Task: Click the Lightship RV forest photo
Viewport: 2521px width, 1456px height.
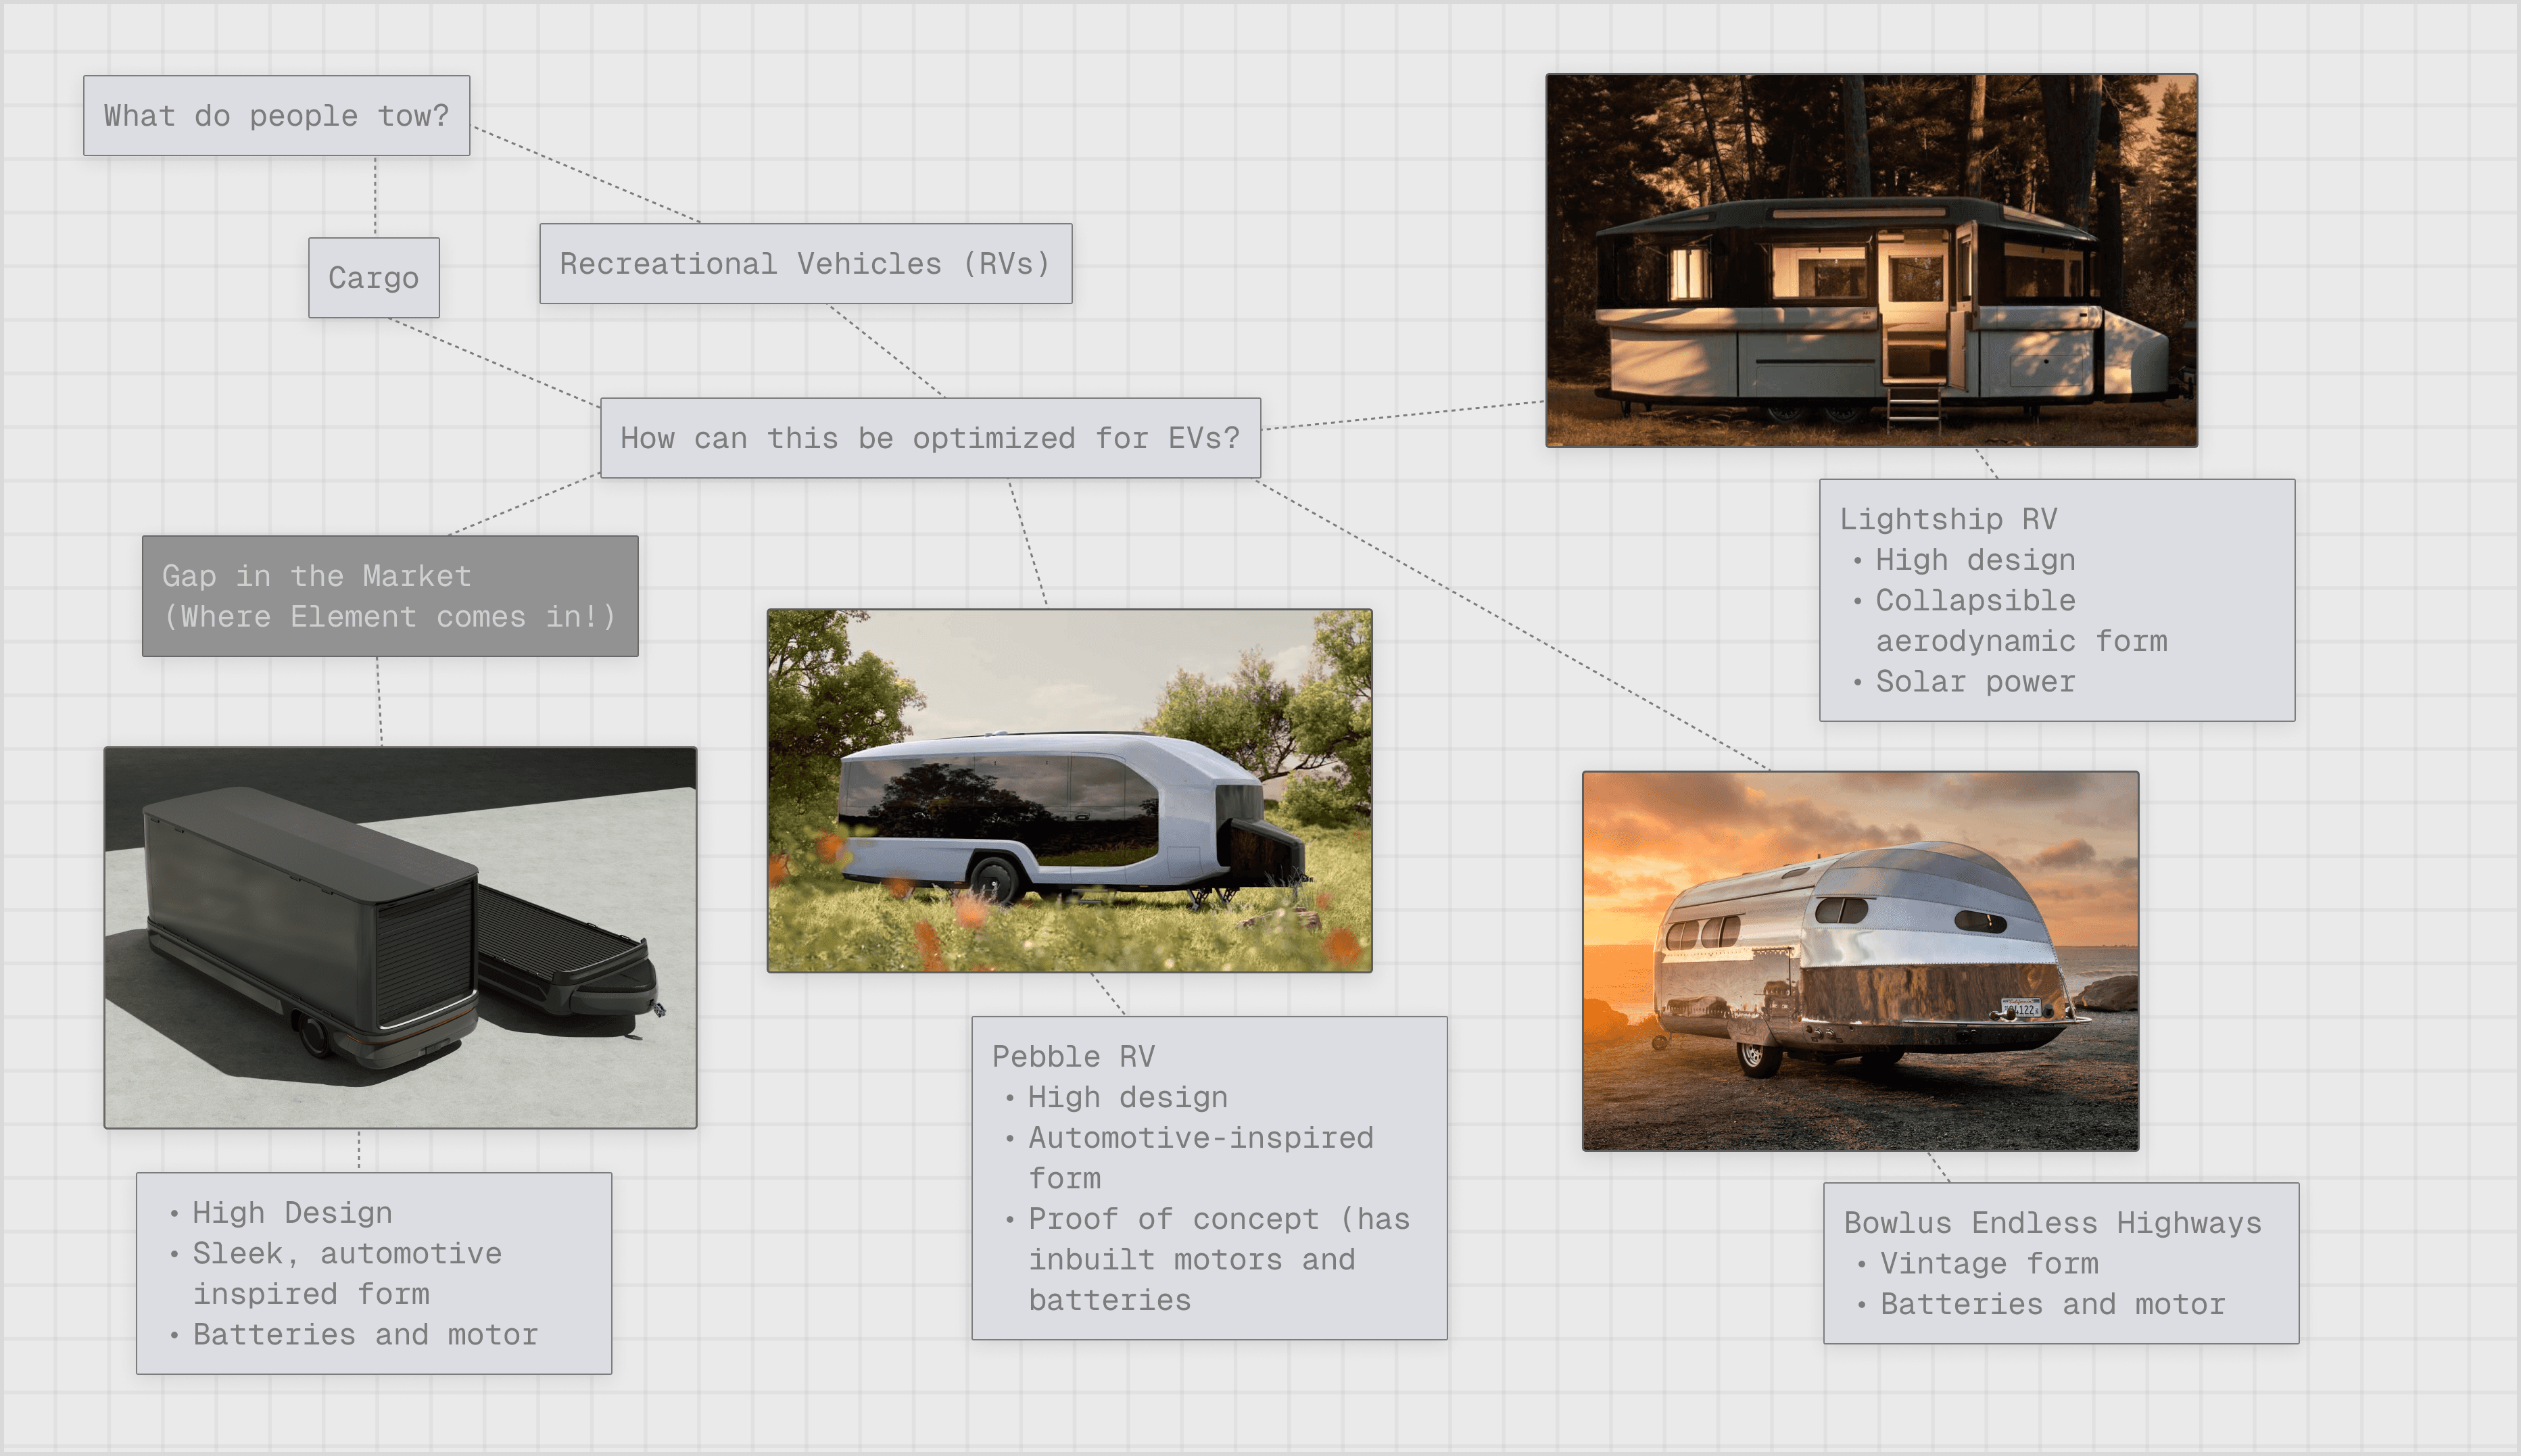Action: 1870,260
